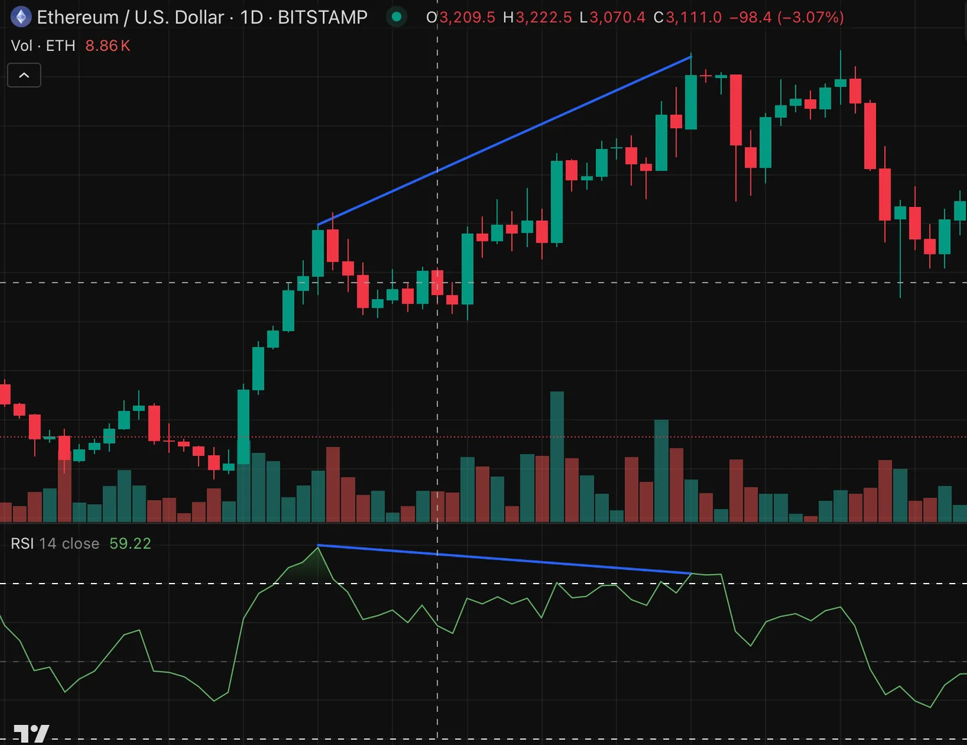Select the open price value "3,209.5"

pyautogui.click(x=468, y=17)
